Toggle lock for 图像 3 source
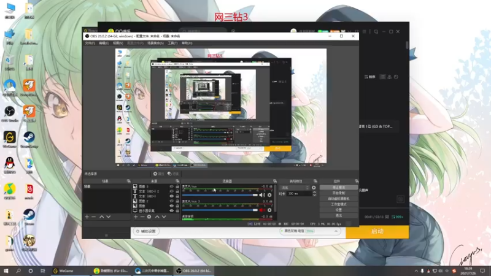 [177, 186]
